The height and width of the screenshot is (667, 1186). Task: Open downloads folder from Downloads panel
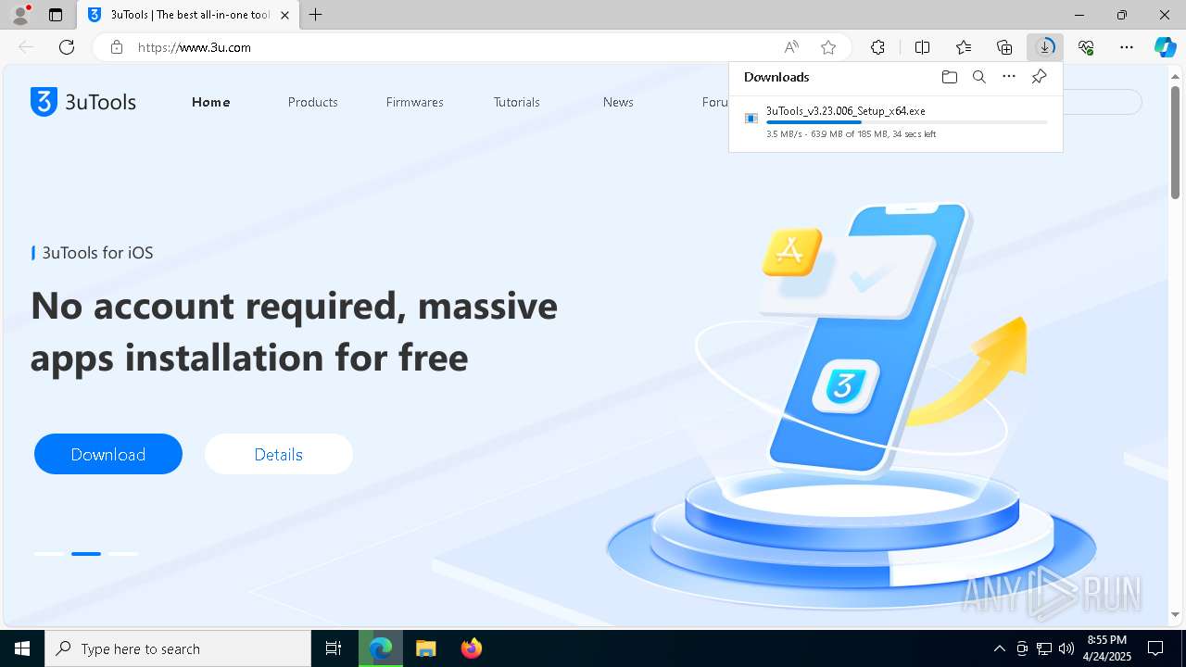pos(949,77)
